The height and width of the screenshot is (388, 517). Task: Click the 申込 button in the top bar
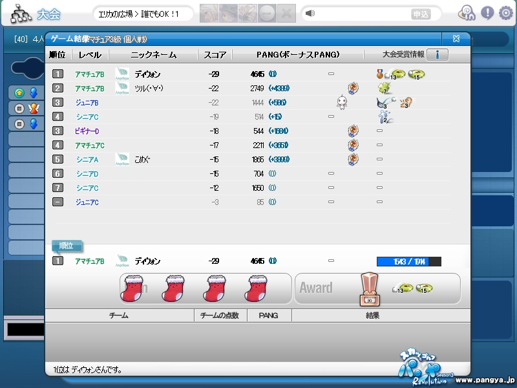[421, 14]
